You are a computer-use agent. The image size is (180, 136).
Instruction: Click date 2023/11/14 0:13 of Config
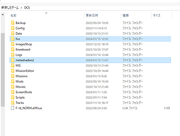point(96,28)
